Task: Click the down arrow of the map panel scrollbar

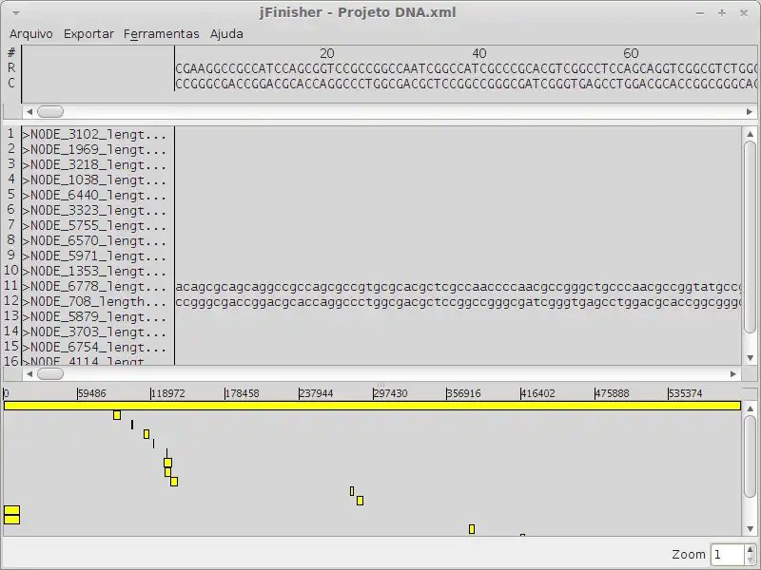Action: pyautogui.click(x=751, y=529)
